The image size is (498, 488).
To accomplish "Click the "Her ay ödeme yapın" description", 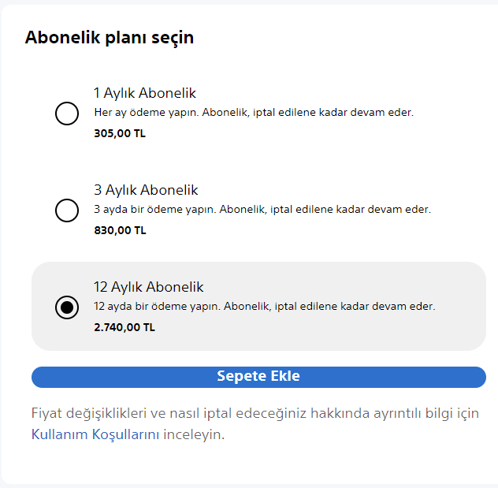I will [147, 113].
